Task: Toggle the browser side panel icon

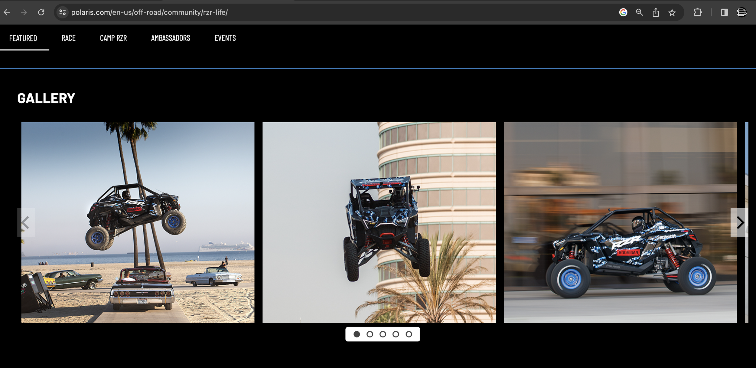Action: (724, 12)
